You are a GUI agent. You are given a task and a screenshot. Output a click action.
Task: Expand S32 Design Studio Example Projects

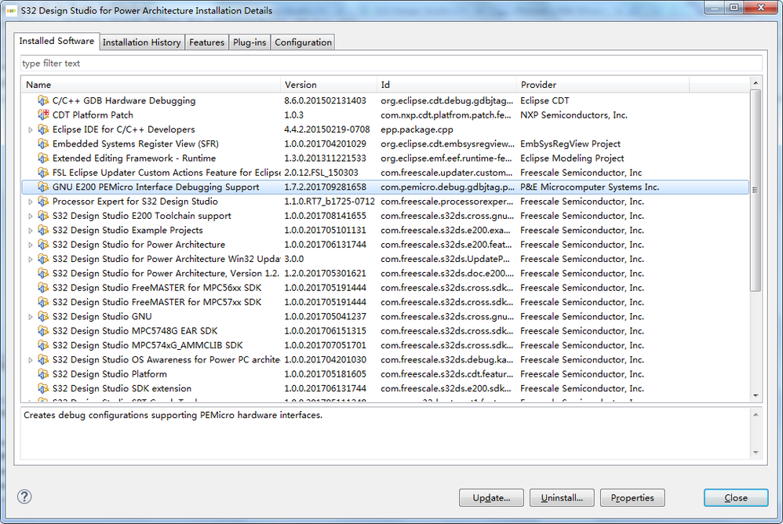point(31,231)
